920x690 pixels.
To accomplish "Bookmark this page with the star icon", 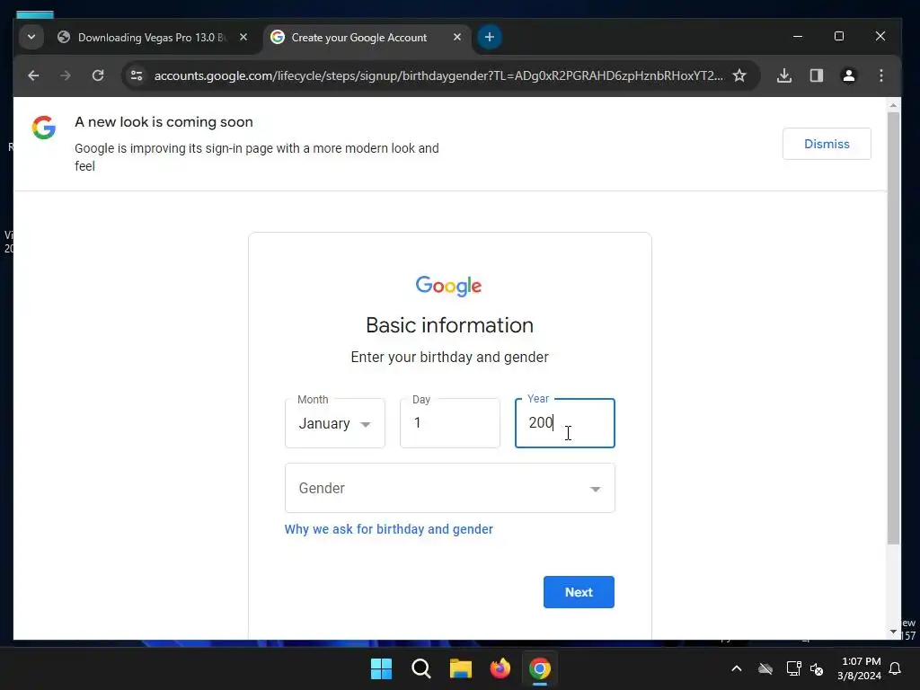I will point(739,75).
